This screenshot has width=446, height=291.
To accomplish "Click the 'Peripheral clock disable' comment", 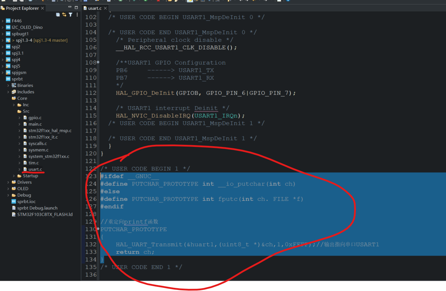I will coord(175,40).
